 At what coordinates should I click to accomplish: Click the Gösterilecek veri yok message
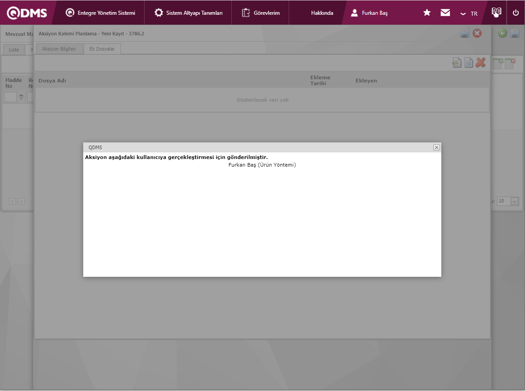262,100
